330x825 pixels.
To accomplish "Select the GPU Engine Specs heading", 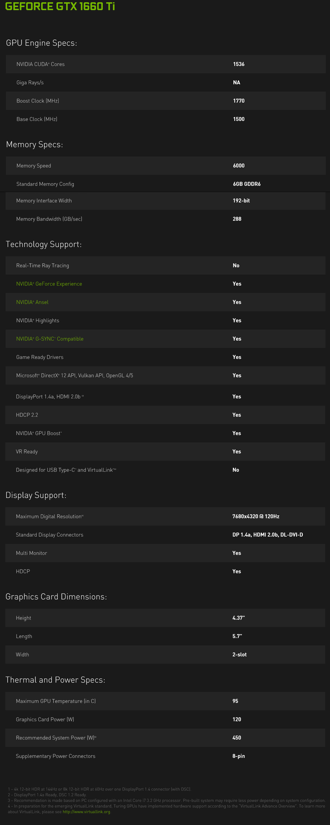I will point(42,43).
